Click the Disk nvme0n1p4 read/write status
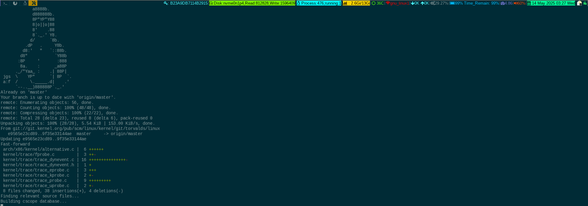Viewport: 588px width, 206px height. coord(252,3)
